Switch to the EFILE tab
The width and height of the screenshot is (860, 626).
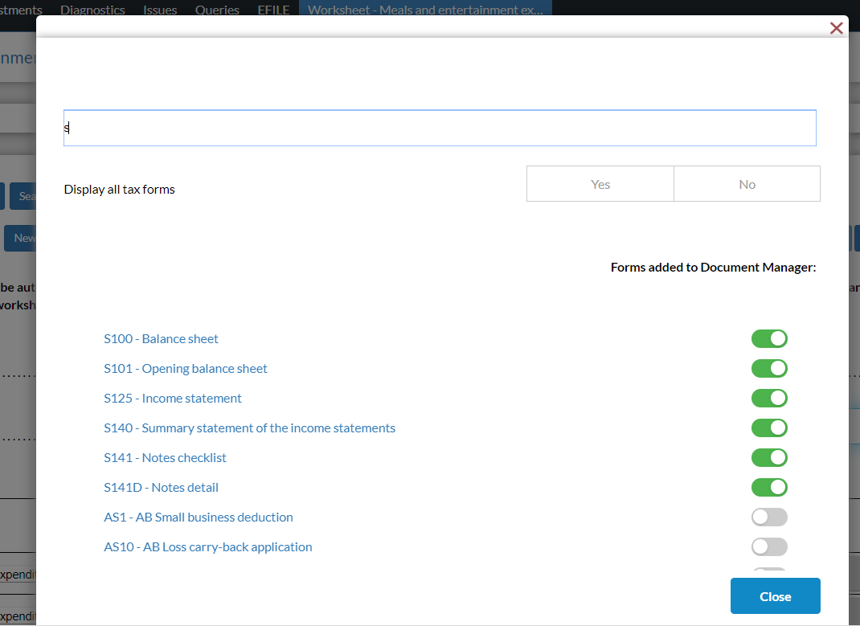[x=273, y=10]
